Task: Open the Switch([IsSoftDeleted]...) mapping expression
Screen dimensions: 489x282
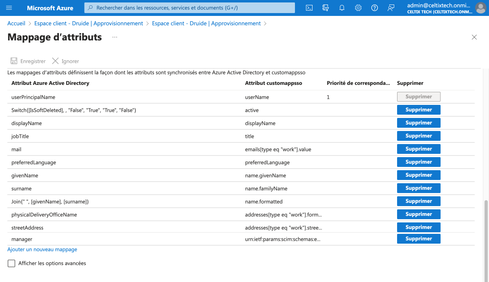Action: coord(74,110)
